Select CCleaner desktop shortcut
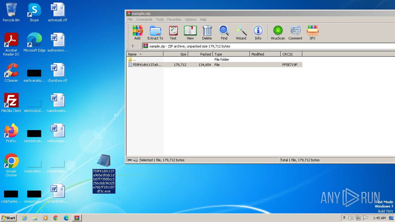Screen dimensions: 395x222 11,73
